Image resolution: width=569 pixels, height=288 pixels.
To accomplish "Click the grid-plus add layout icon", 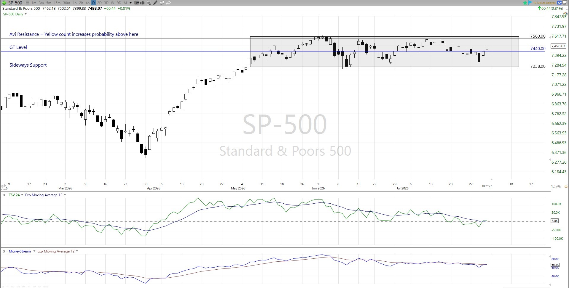I will tap(149, 3).
